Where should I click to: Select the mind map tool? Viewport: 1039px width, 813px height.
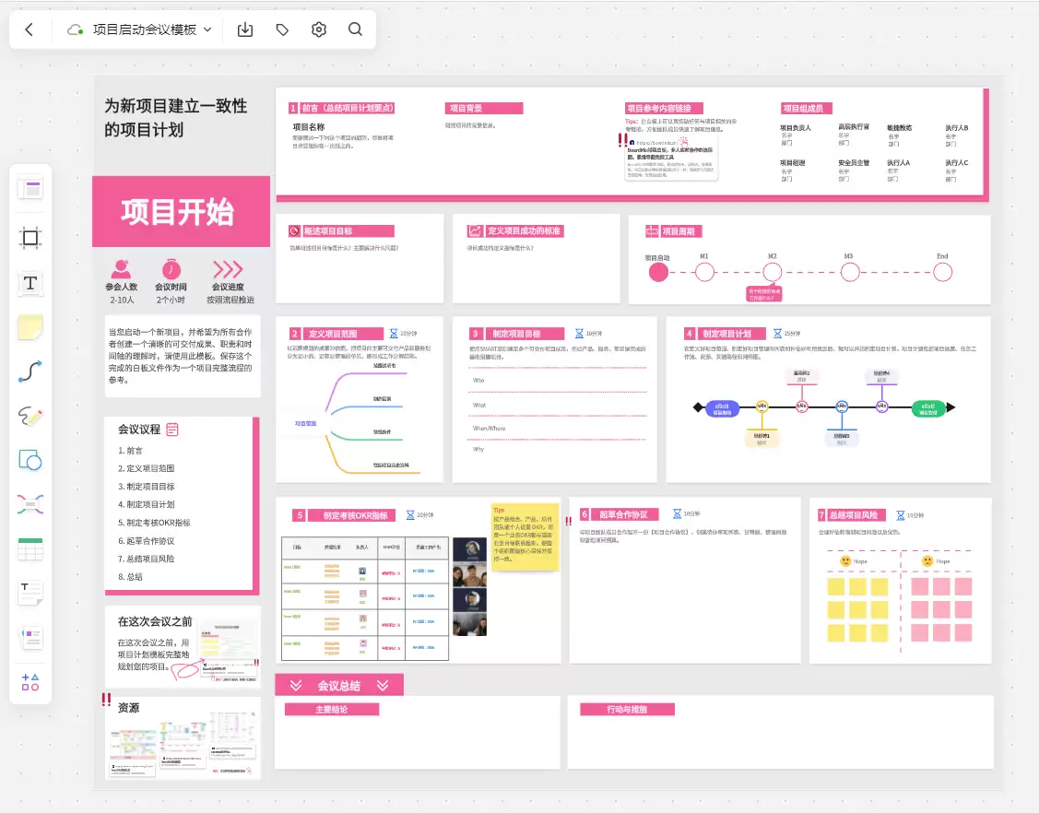30,504
